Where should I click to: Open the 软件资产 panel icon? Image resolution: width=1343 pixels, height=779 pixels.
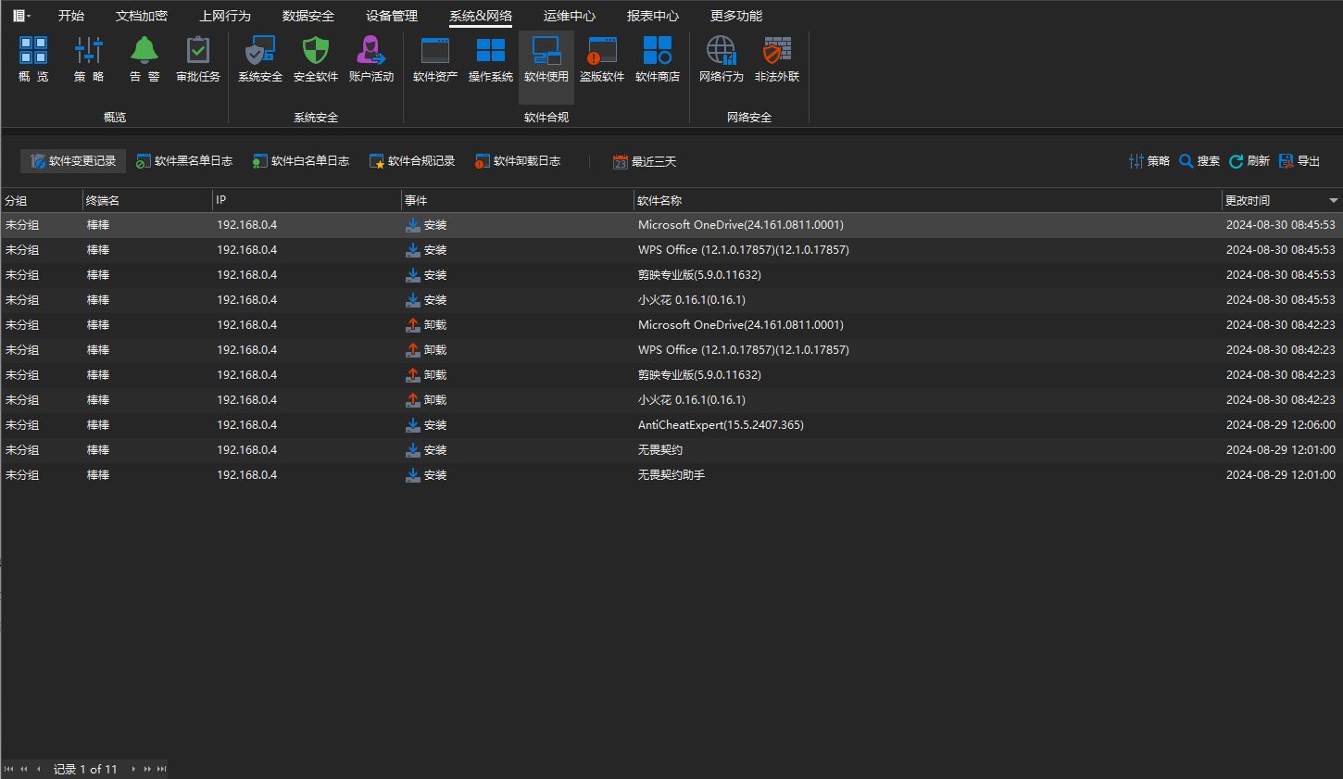(x=434, y=57)
